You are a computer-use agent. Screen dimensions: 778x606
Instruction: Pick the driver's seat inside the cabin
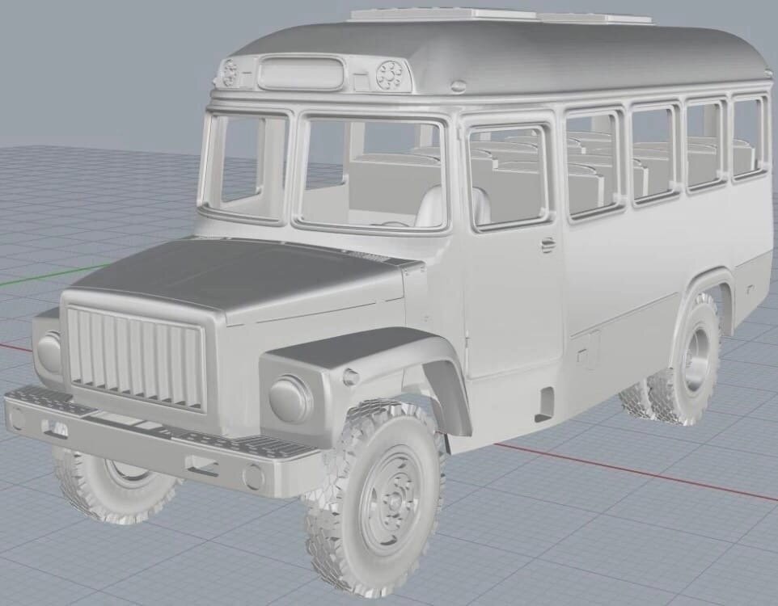[451, 205]
